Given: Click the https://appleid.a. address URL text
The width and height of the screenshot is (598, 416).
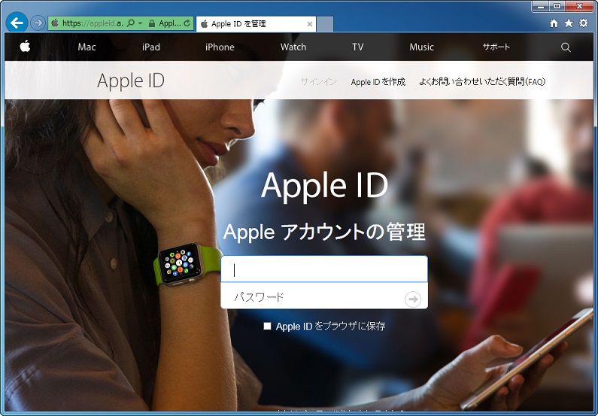Looking at the screenshot, I should tap(93, 23).
